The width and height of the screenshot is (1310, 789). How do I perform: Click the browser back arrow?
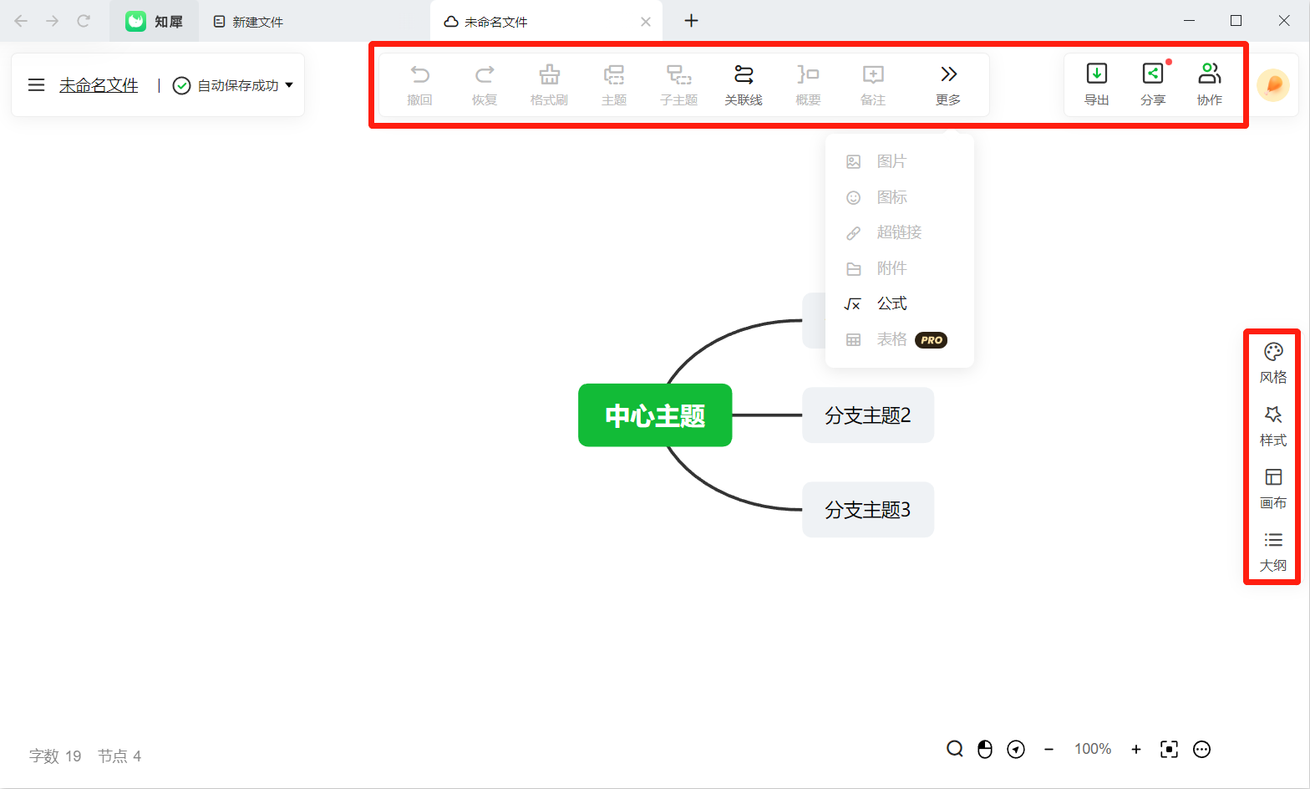pyautogui.click(x=21, y=21)
